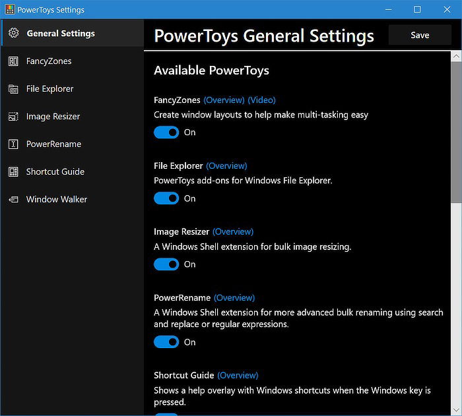462x416 pixels.
Task: Open the PowerRename Overview link
Action: (234, 298)
